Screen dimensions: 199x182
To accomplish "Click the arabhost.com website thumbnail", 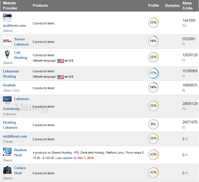I will (x=7, y=17).
